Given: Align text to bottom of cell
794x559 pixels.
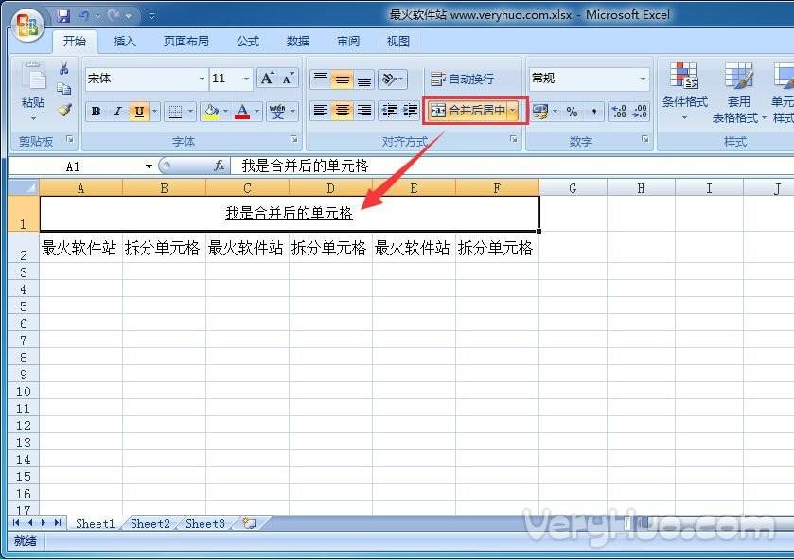Looking at the screenshot, I should [x=363, y=79].
